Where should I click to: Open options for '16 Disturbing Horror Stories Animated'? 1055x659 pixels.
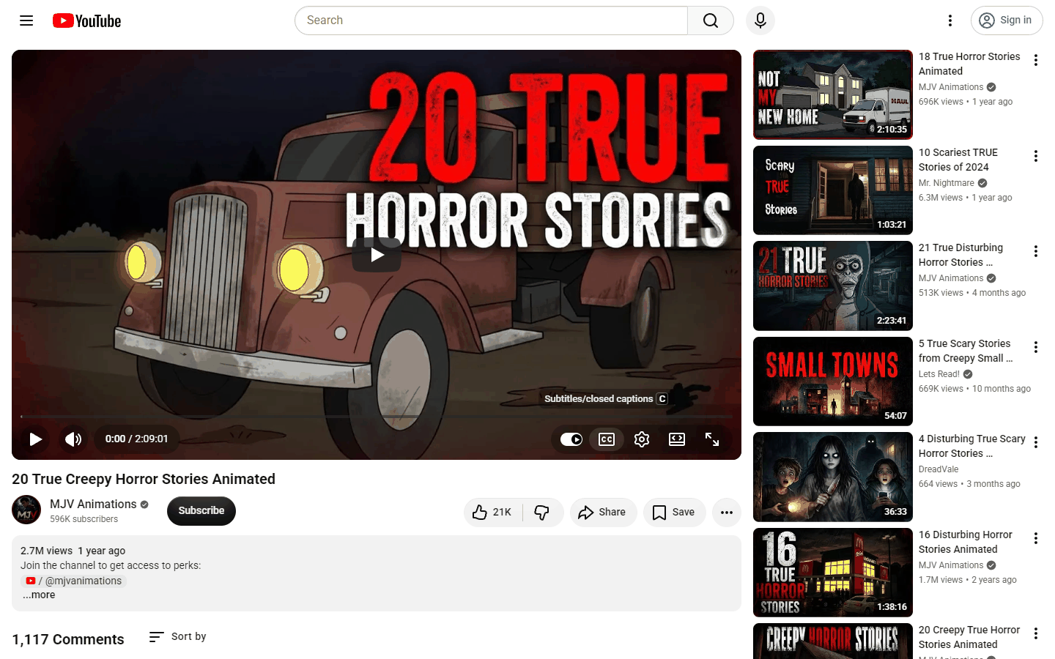[x=1036, y=538]
